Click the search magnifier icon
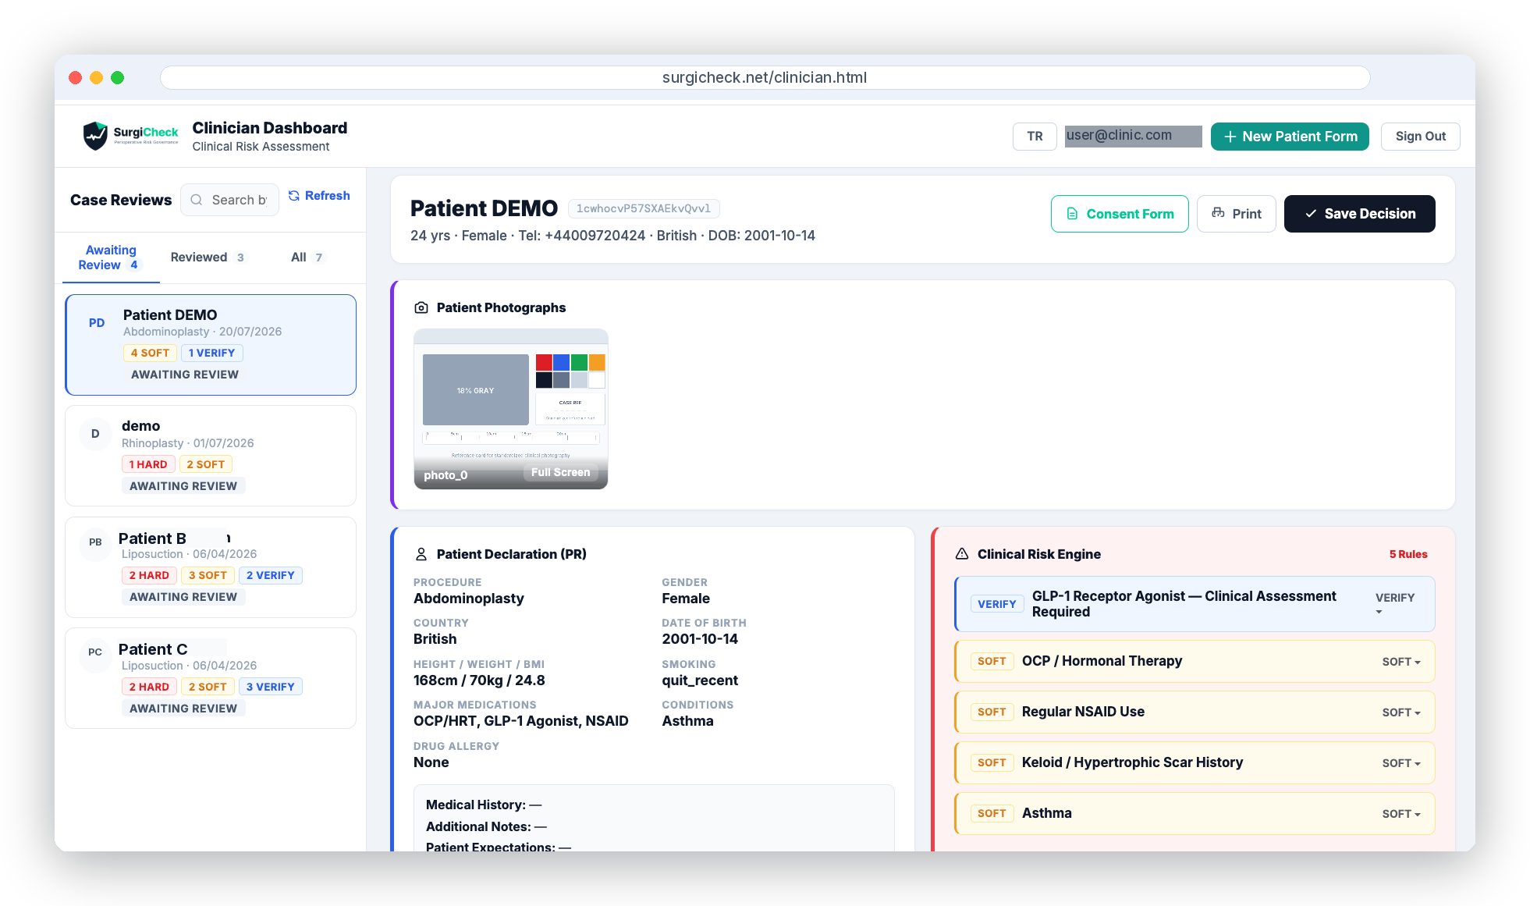The width and height of the screenshot is (1530, 906). (x=197, y=200)
